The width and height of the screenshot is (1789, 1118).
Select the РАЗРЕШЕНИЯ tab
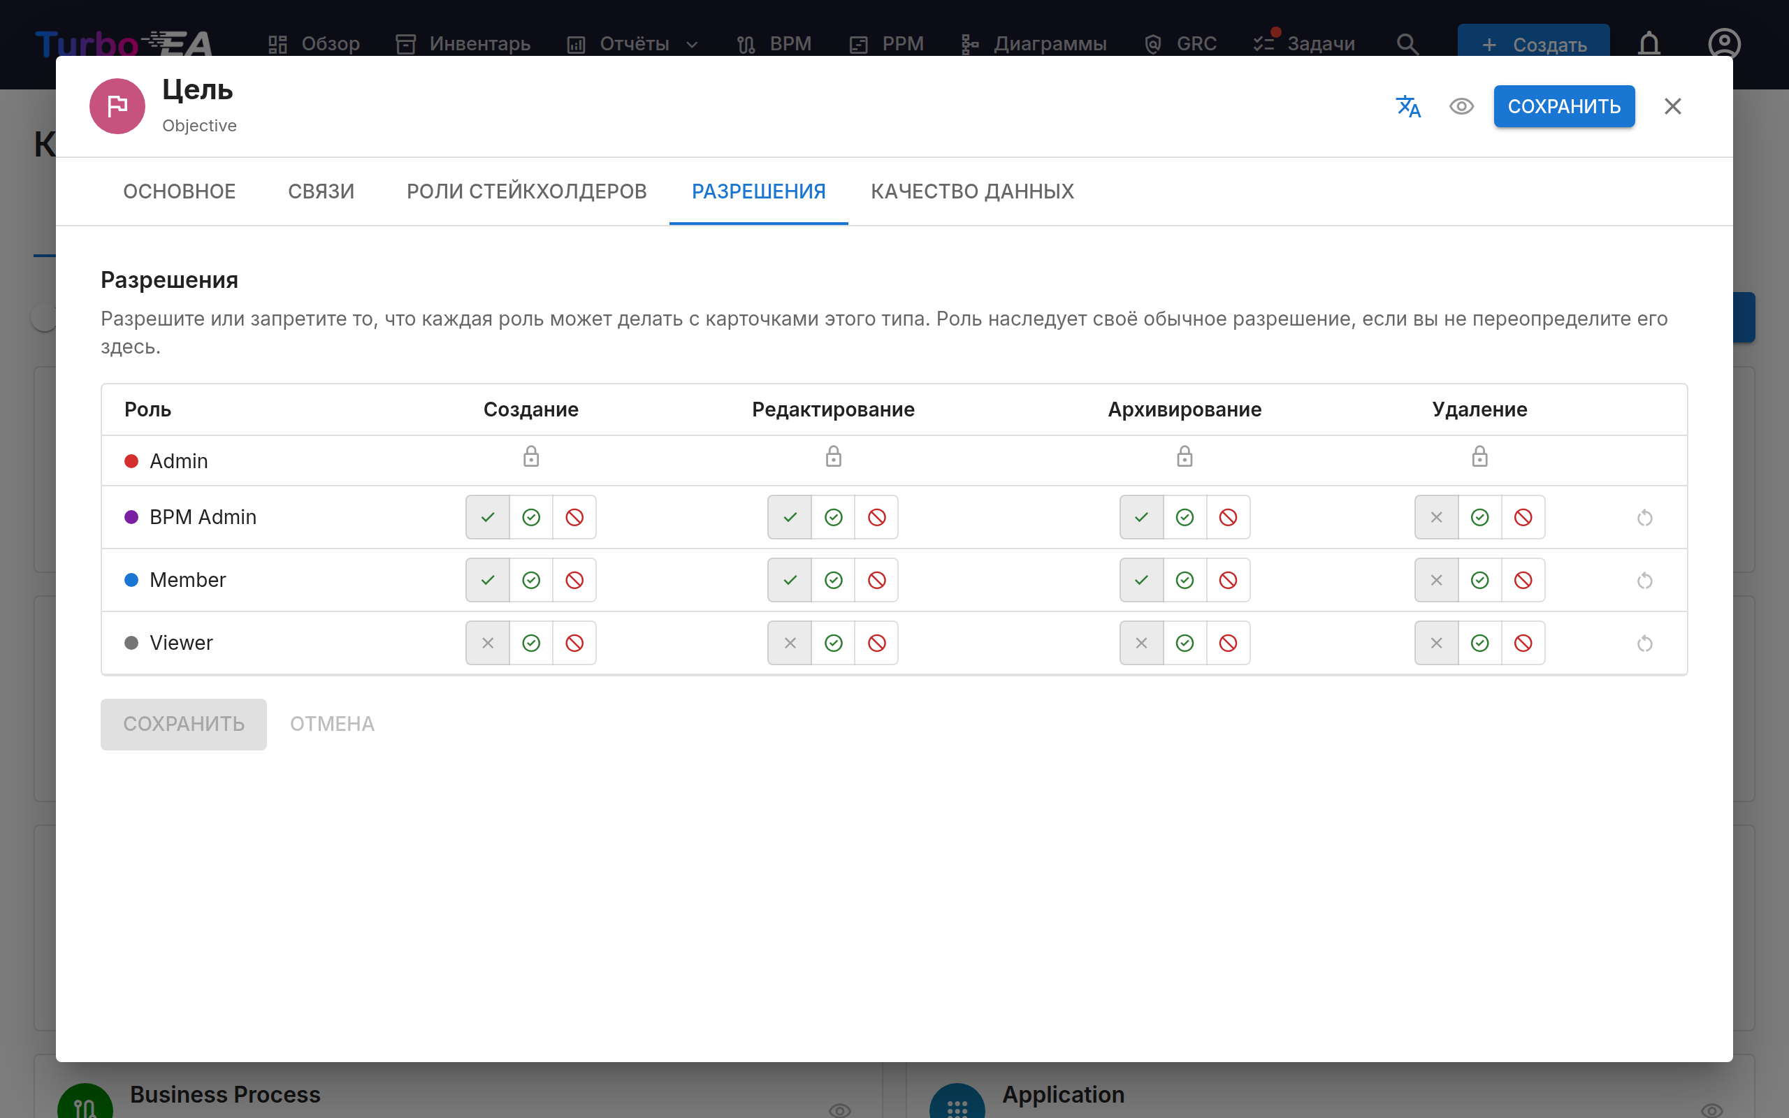pyautogui.click(x=759, y=191)
